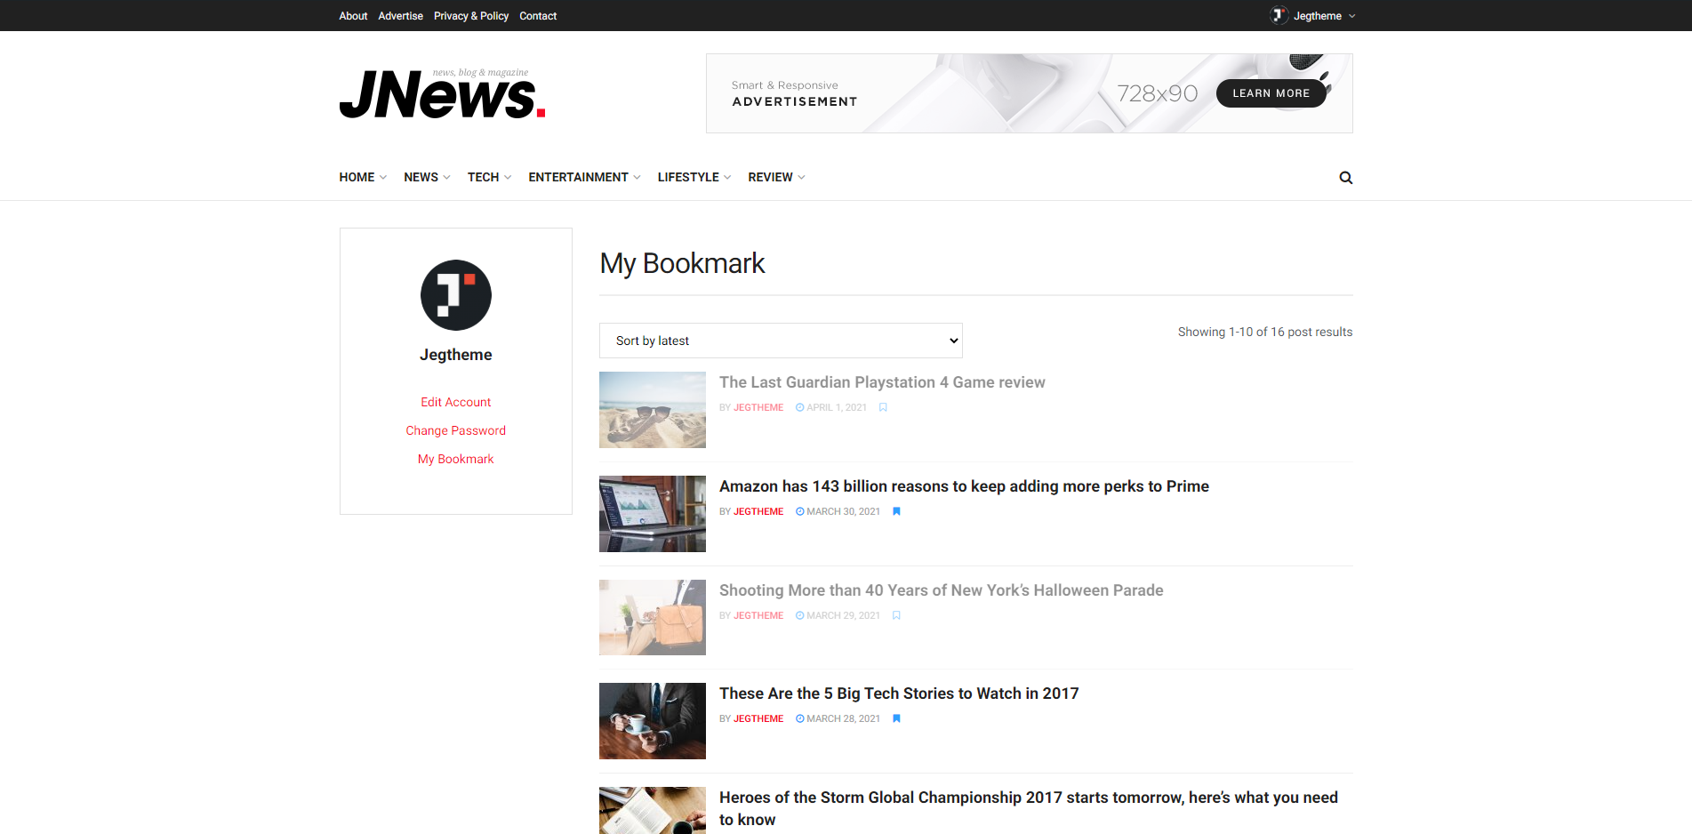Click the small Jegtheme avatar in top bar

pyautogui.click(x=1279, y=16)
